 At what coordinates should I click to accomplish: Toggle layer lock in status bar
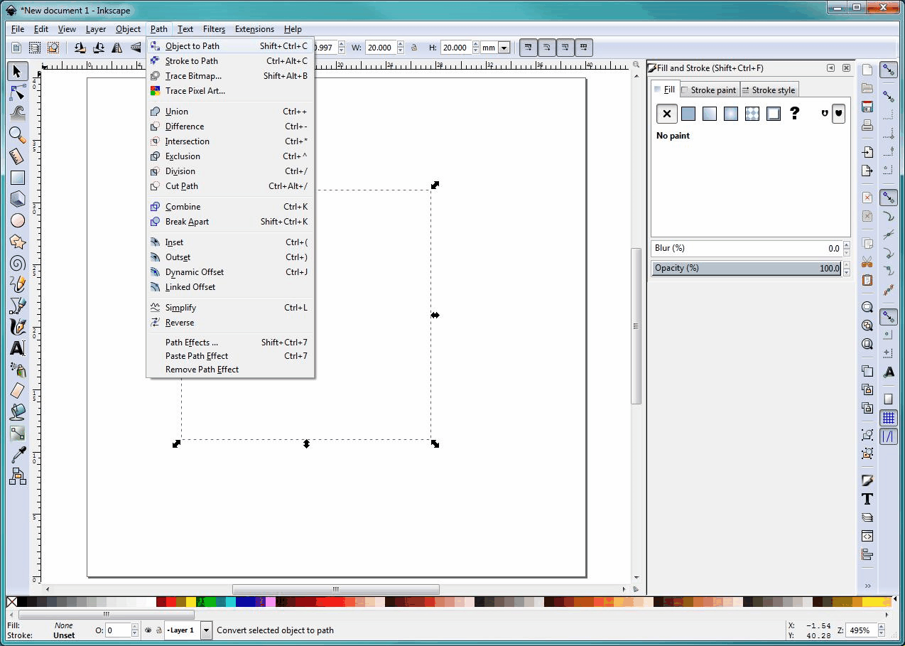pos(158,630)
